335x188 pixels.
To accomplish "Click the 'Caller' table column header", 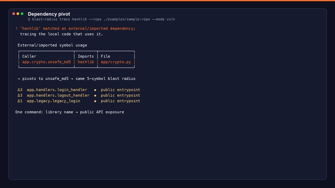I will (x=29, y=56).
